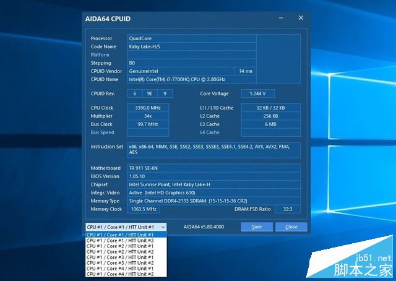Click the 99.7 MHz bus clock value

[148, 124]
